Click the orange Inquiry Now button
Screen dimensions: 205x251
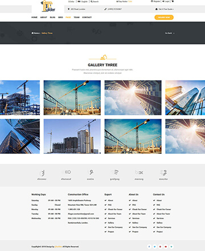click(x=164, y=17)
